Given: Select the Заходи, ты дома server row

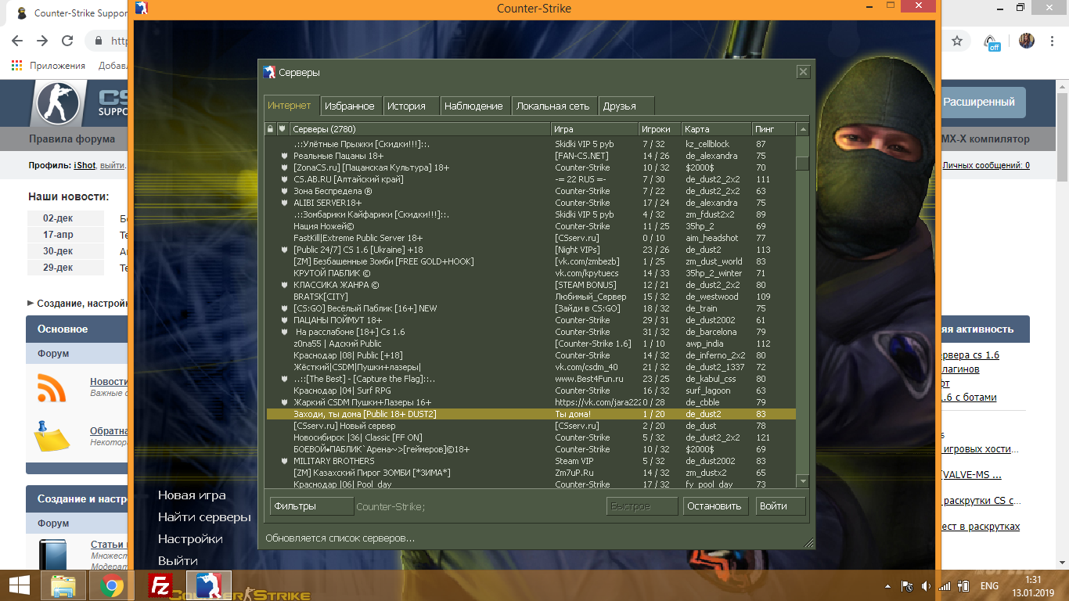Looking at the screenshot, I should click(531, 414).
